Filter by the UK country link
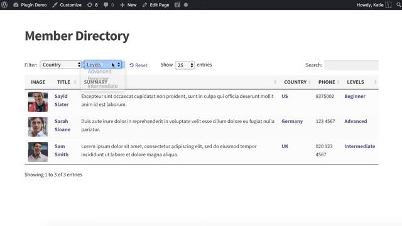Viewport: 402px width, 226px height. point(285,146)
